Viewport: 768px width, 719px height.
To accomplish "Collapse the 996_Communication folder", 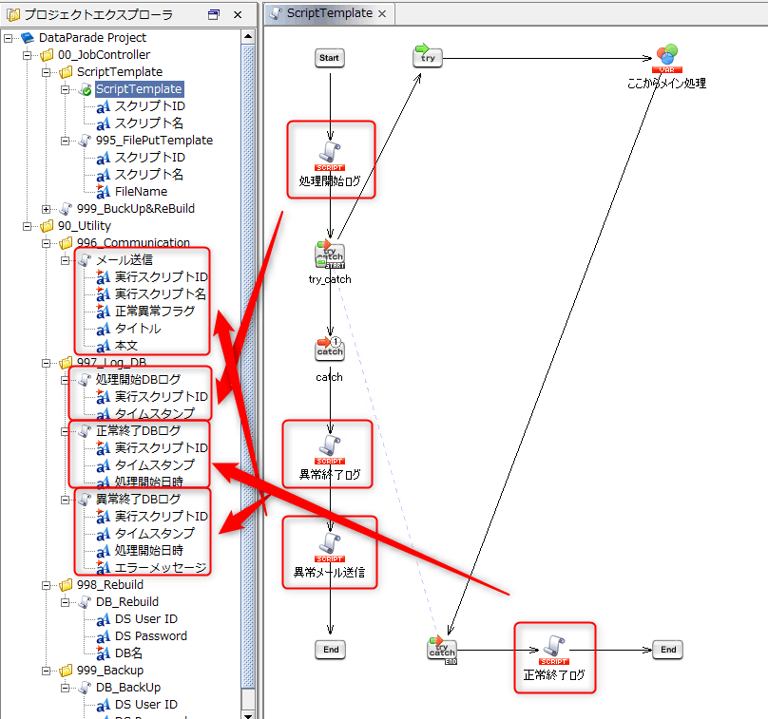I will pos(46,243).
